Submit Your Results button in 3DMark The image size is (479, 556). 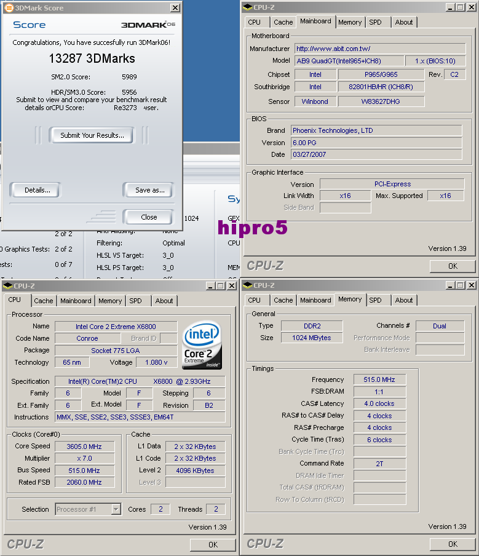point(92,135)
